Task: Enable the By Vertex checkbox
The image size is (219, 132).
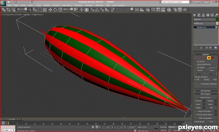Action: click(196, 61)
